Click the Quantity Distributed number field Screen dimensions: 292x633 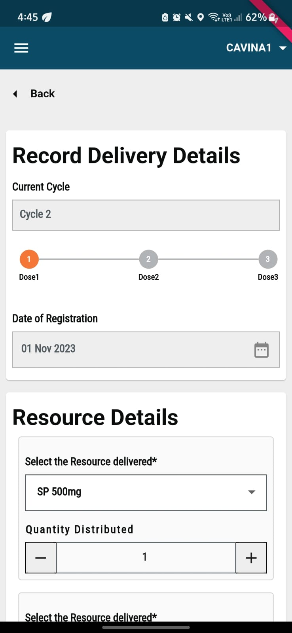pyautogui.click(x=146, y=557)
